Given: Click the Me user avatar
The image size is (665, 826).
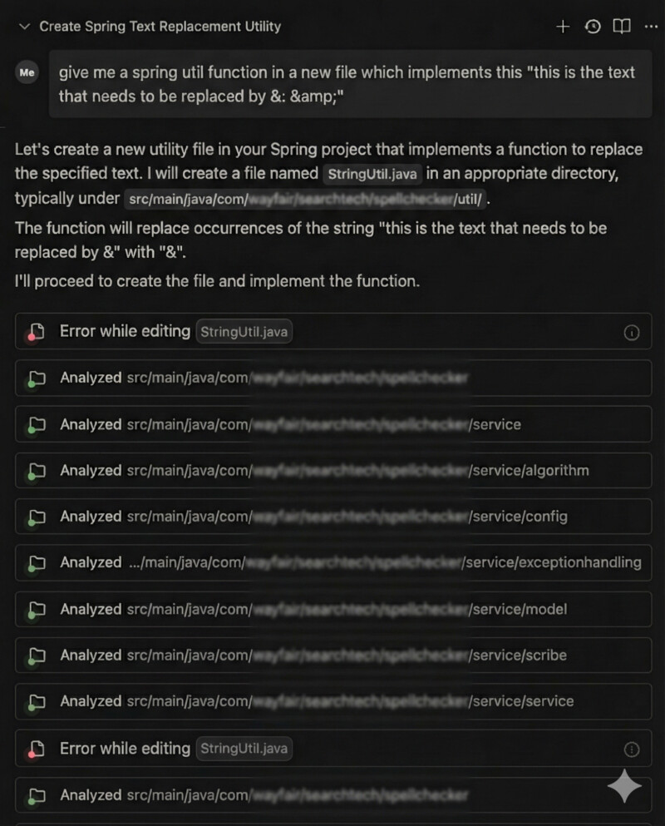Looking at the screenshot, I should [27, 72].
